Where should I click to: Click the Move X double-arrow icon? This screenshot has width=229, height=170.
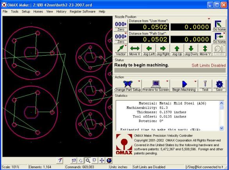135,48
